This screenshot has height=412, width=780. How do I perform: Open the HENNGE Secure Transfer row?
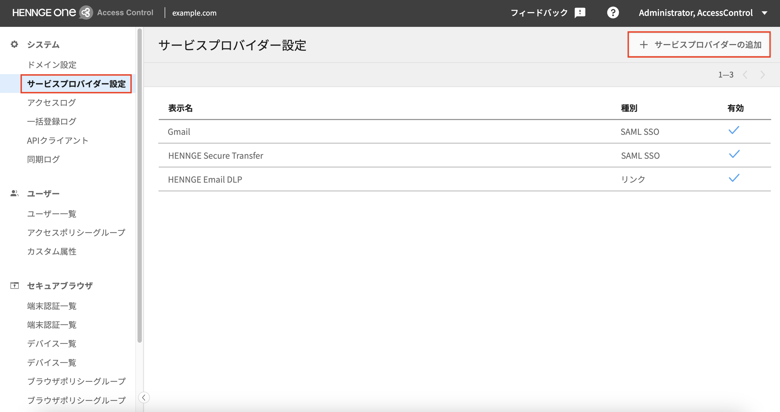(464, 156)
